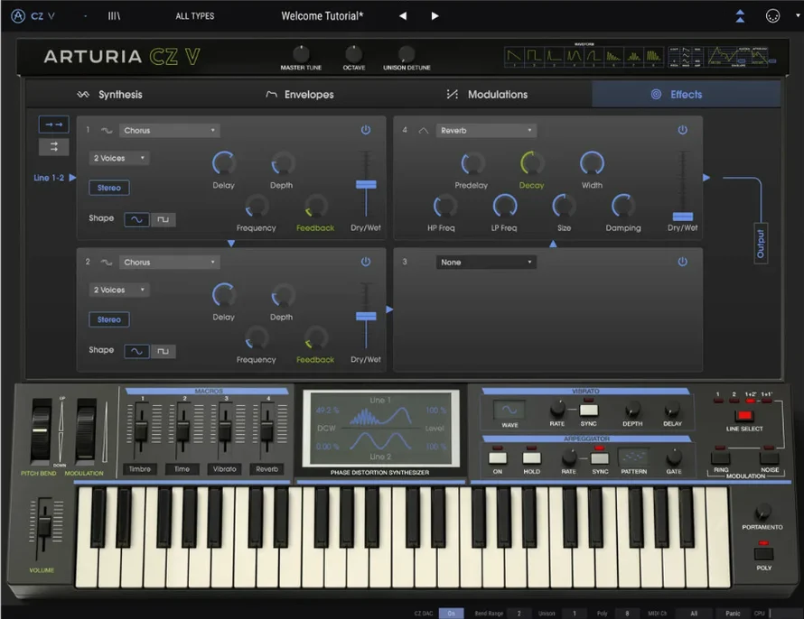Toggle the CZ DAC On switch
The image size is (804, 619).
(451, 614)
